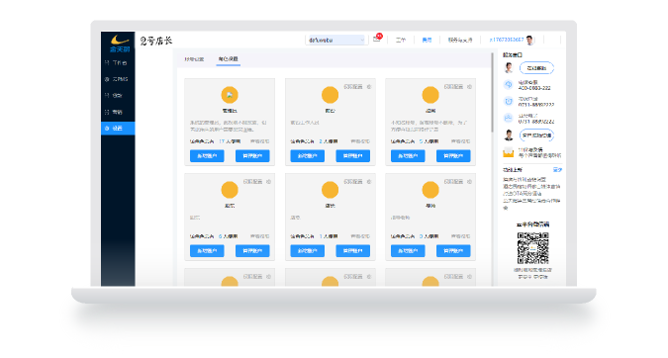Expand the hotel selector dropdown in top bar
The image size is (668, 358).
click(335, 40)
